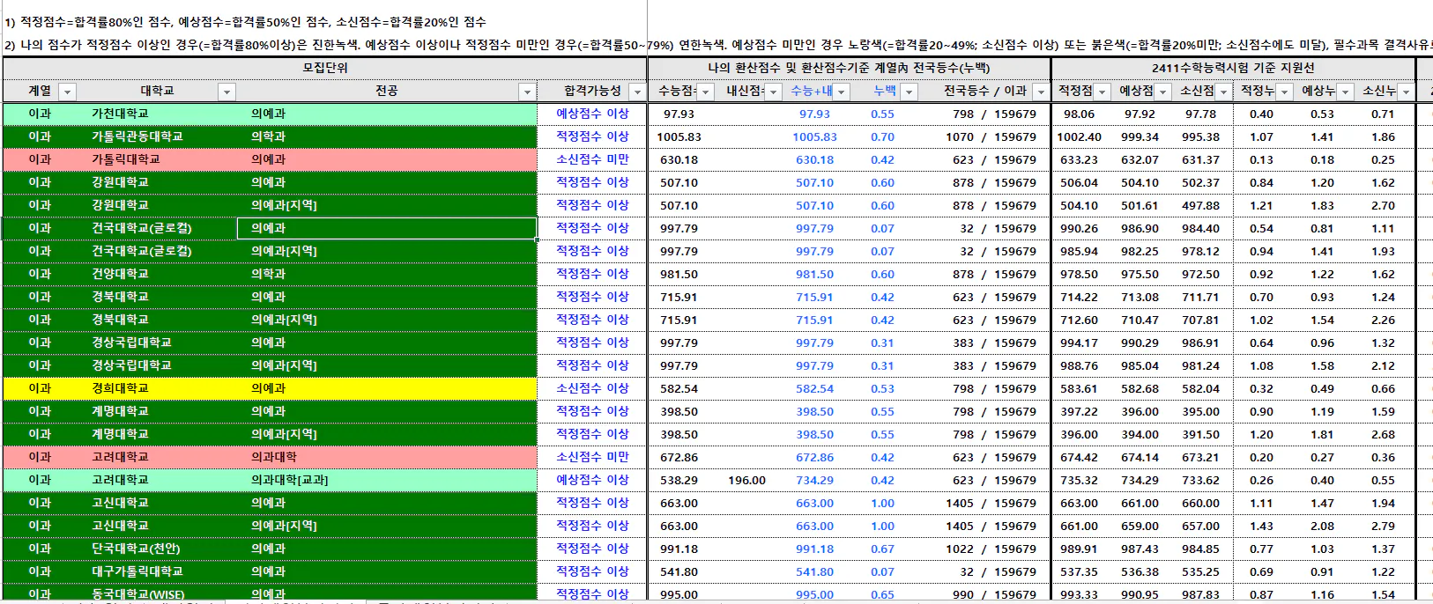The image size is (1433, 604).
Task: Click the 적정점 value 98.06
Action: click(x=1079, y=114)
